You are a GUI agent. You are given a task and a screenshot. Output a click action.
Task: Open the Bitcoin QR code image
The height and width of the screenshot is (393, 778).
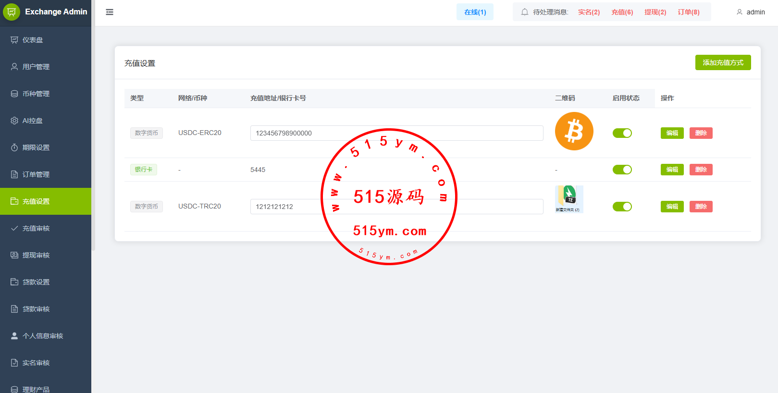[x=574, y=131]
